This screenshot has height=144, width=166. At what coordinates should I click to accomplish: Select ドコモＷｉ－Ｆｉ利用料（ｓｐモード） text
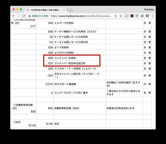coord(75,69)
